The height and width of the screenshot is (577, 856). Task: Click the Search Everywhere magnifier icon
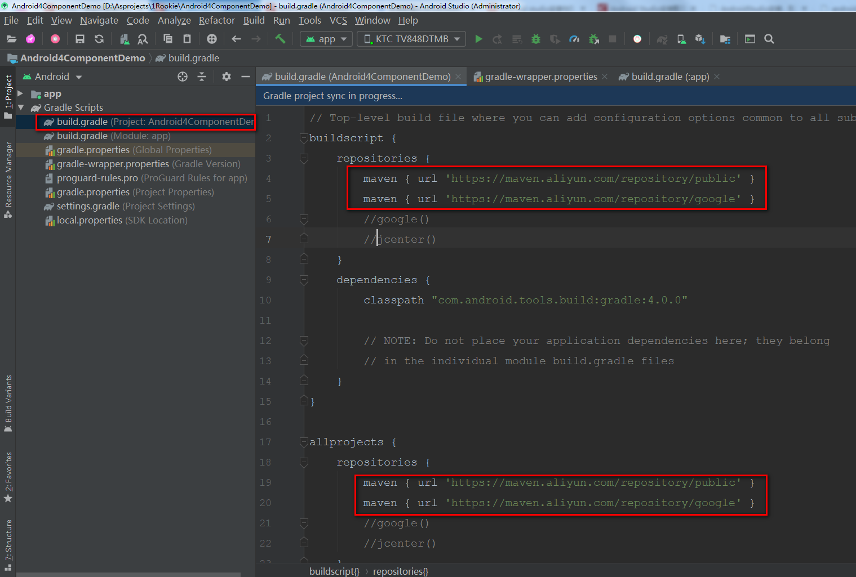(769, 39)
